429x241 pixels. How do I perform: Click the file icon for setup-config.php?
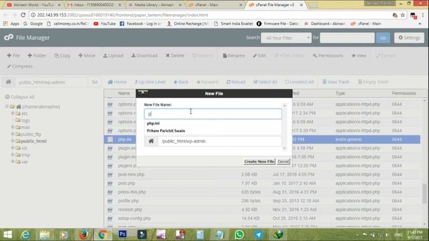110,219
